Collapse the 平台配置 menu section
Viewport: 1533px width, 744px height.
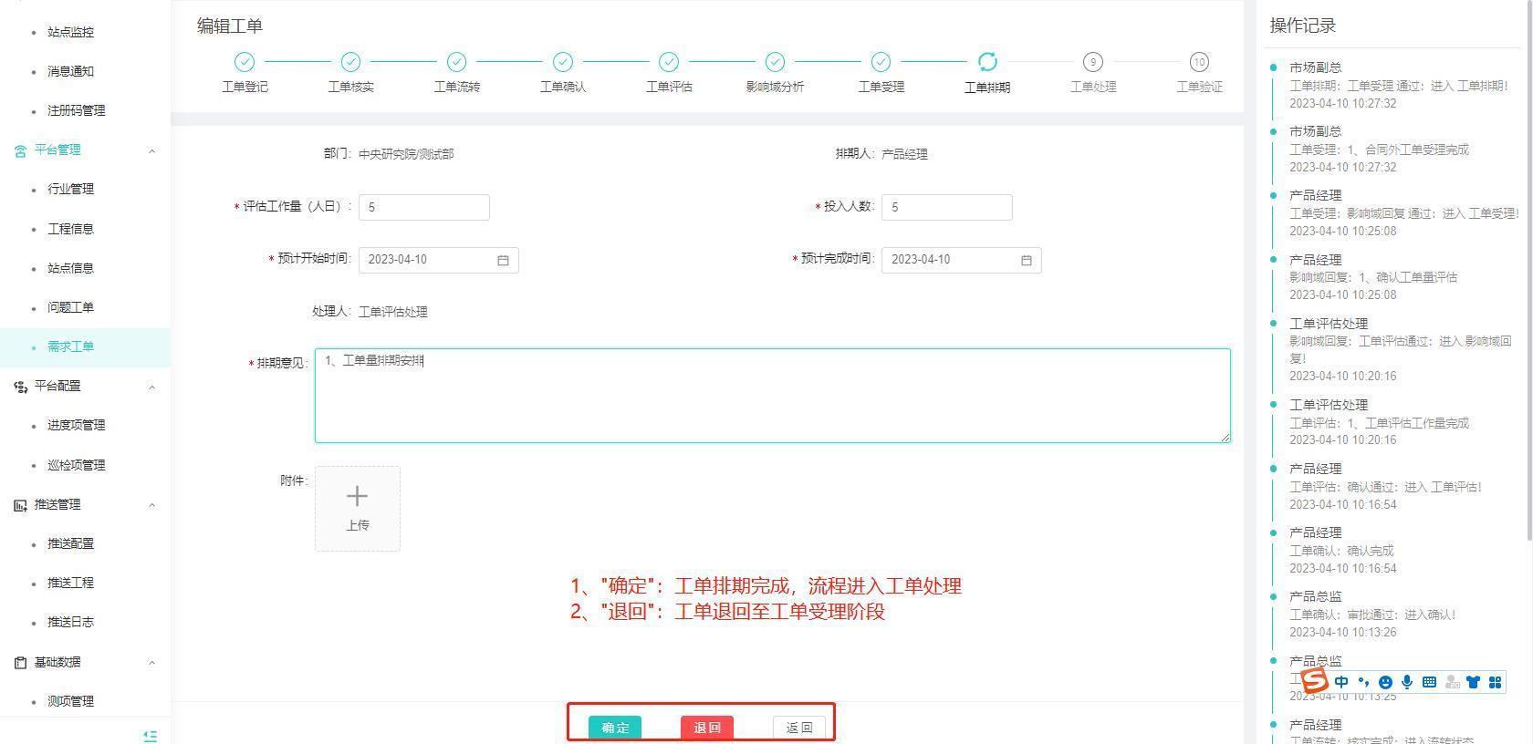click(151, 387)
